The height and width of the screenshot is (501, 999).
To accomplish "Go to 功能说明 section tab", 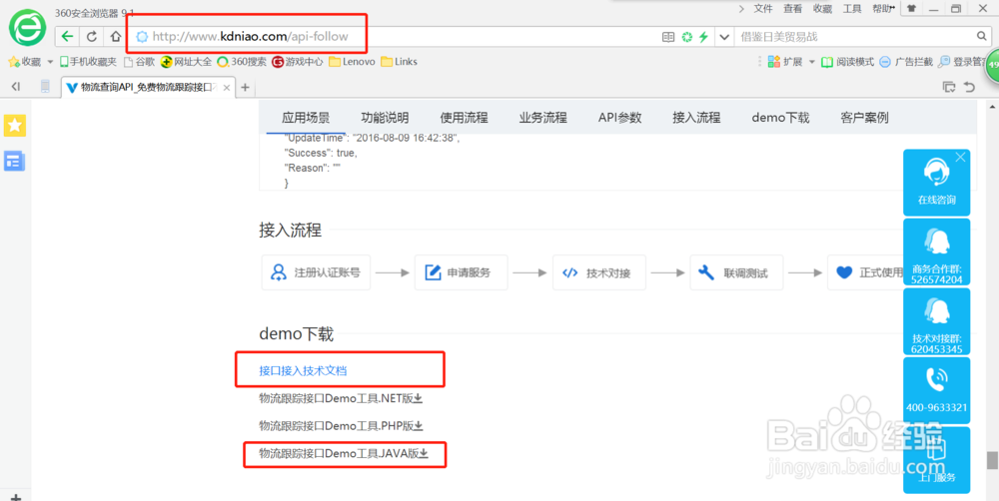I will (x=385, y=118).
